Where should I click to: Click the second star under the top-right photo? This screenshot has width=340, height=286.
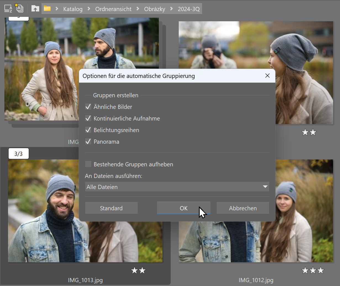tap(312, 132)
